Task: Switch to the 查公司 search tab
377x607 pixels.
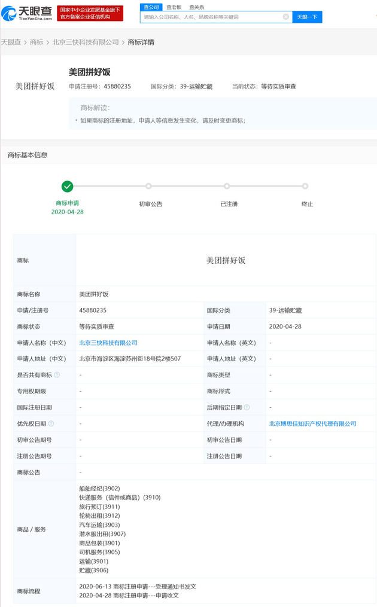Action: [151, 7]
